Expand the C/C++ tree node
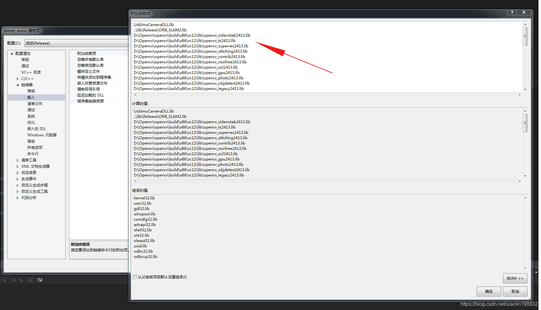Viewport: 541px width, 310px height. [18, 79]
